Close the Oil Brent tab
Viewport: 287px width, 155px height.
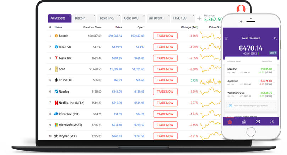pos(169,16)
